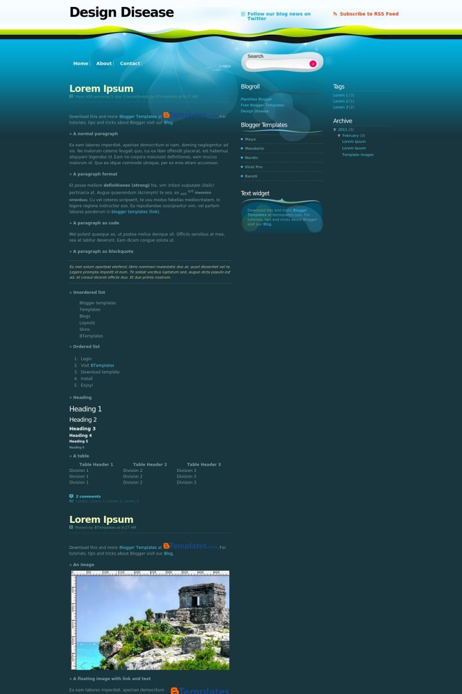Image resolution: width=462 pixels, height=694 pixels.
Task: Open the 2 comments link
Action: pos(88,496)
